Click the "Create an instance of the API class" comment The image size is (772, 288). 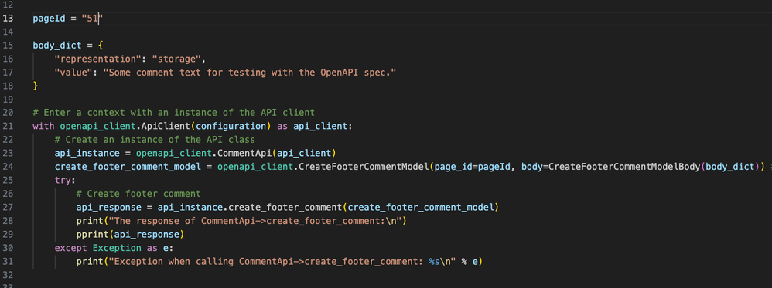coord(155,140)
